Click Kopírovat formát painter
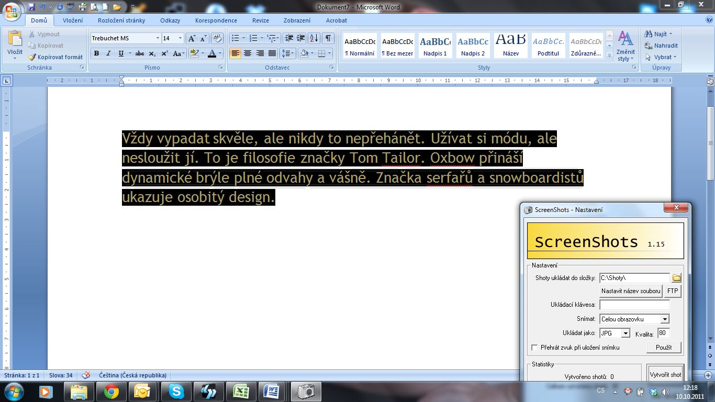 56,57
